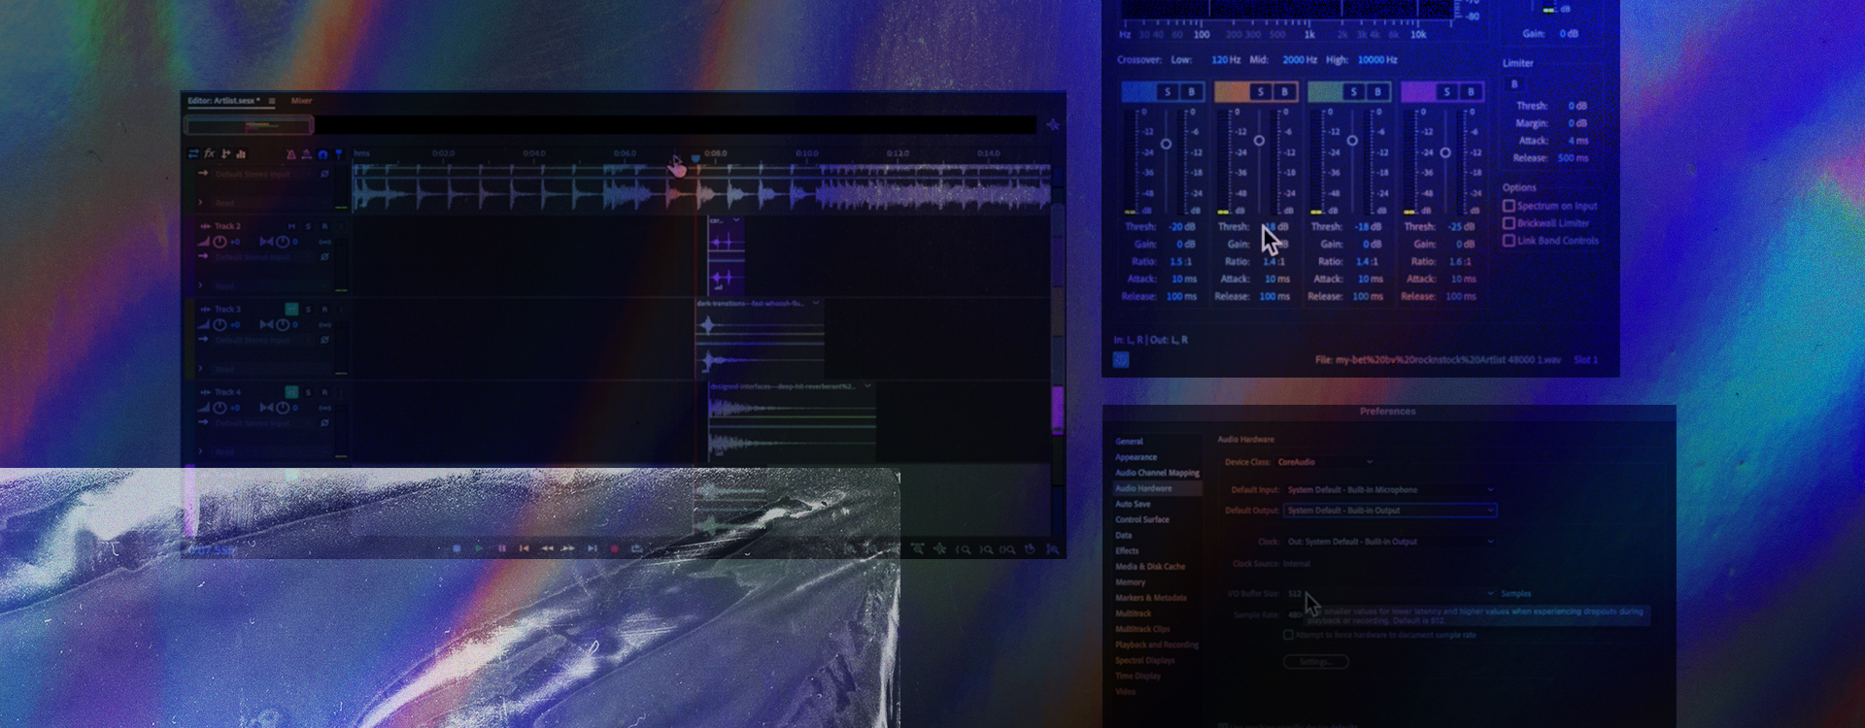Solo Track 2 with S button
The image size is (1865, 728).
[x=308, y=226]
